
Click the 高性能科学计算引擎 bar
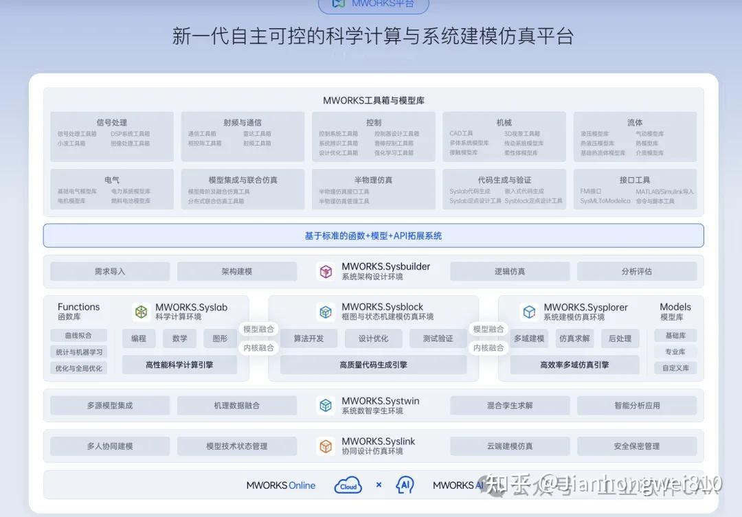pos(179,365)
